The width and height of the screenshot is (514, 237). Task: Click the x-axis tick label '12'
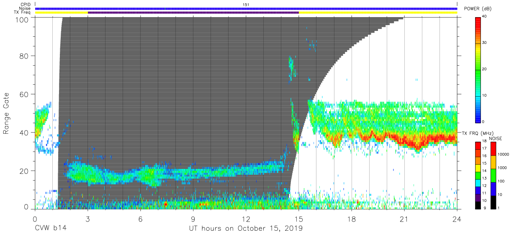click(x=246, y=219)
